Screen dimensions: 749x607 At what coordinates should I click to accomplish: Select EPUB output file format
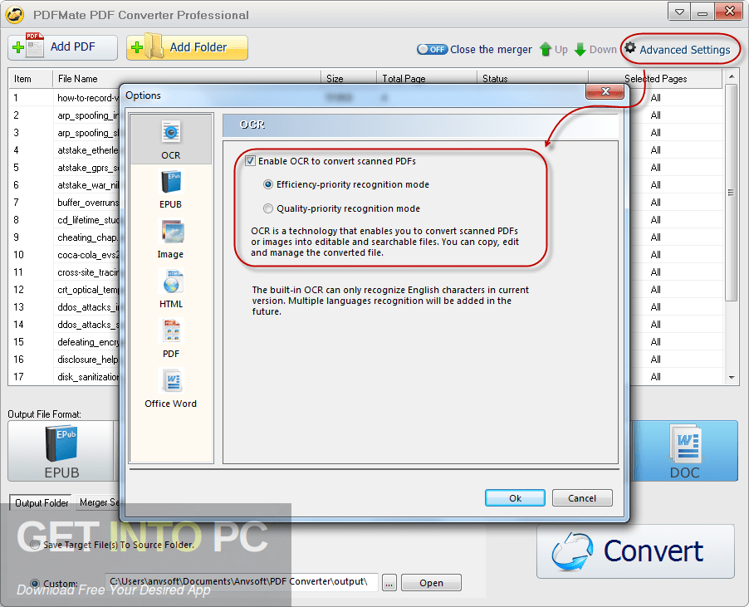point(61,450)
